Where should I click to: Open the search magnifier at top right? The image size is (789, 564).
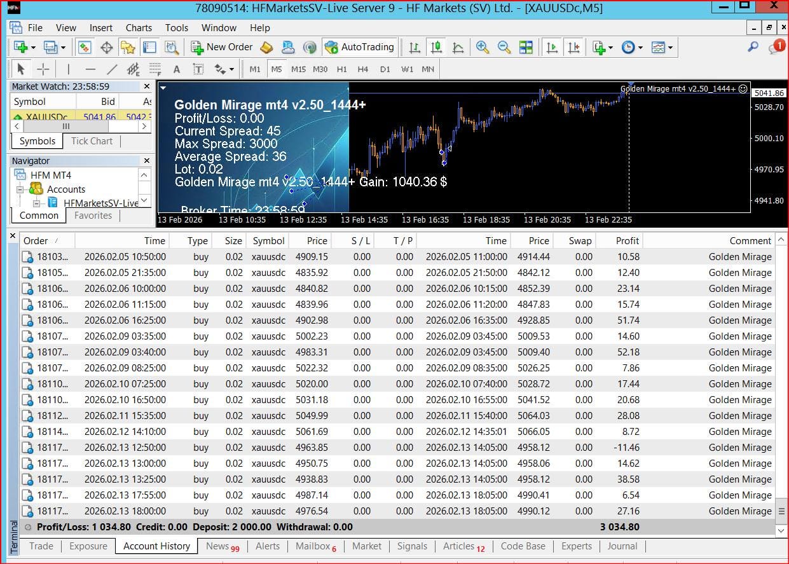click(x=753, y=46)
